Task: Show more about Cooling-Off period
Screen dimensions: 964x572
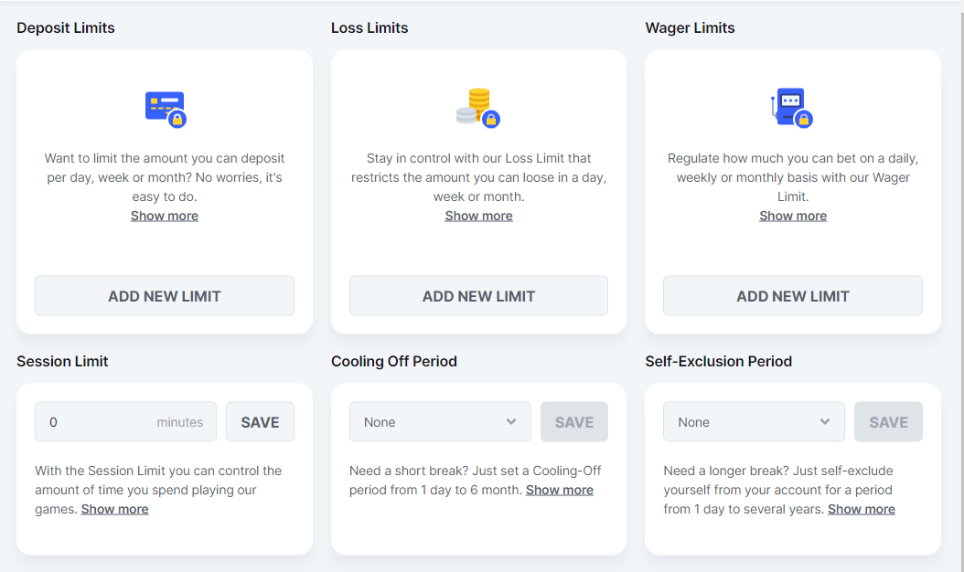Action: click(x=560, y=490)
